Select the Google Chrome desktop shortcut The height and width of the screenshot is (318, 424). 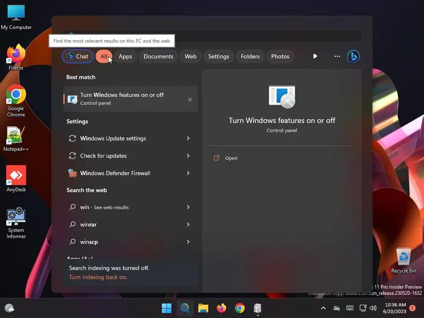tap(16, 101)
